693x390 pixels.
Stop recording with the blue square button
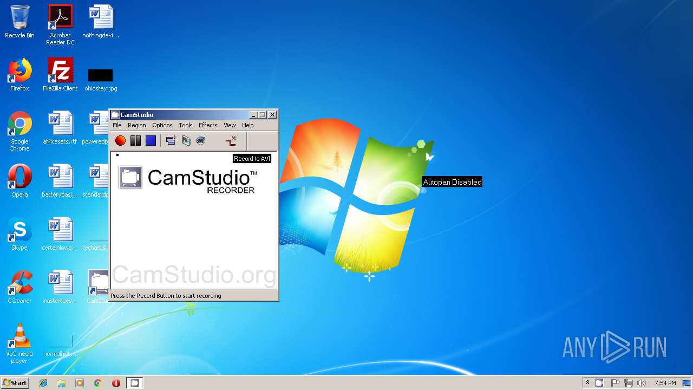(x=151, y=141)
